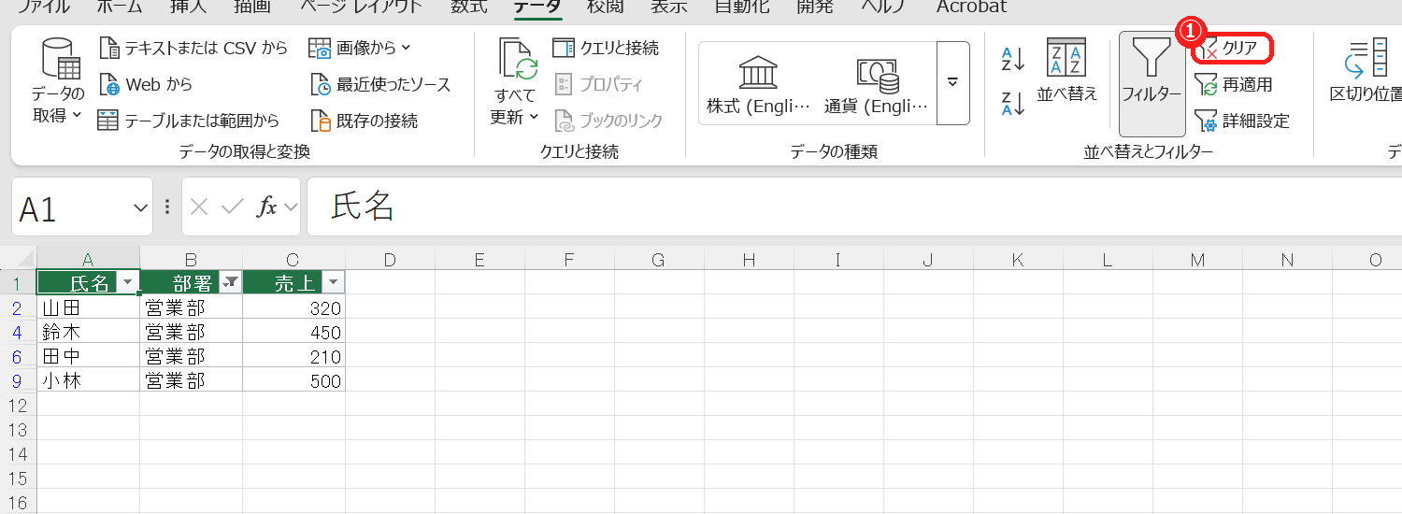Viewport: 1402px width, 514px height.
Task: Open the 開発 tab
Action: click(816, 7)
